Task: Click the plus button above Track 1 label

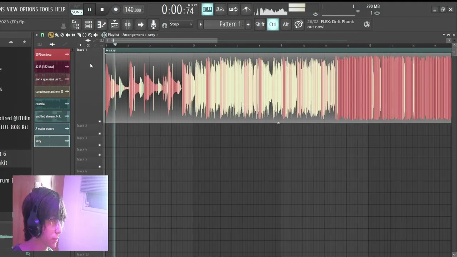Action: 80,45
